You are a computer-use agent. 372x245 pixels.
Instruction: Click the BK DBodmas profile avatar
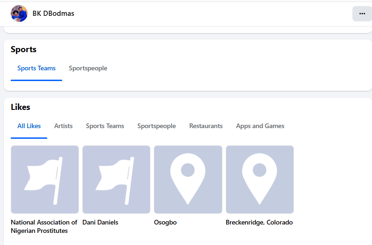[x=19, y=14]
